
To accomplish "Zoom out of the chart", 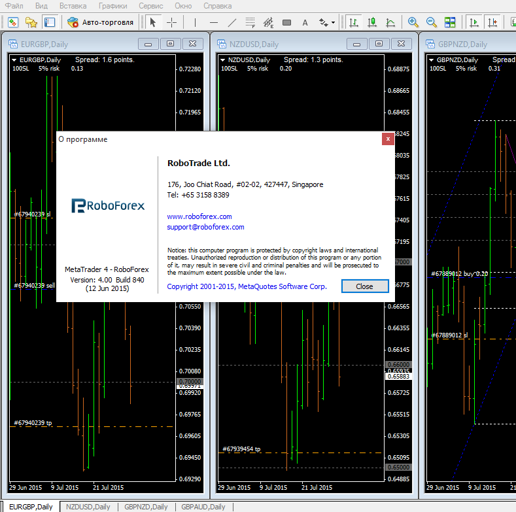I will [x=432, y=22].
